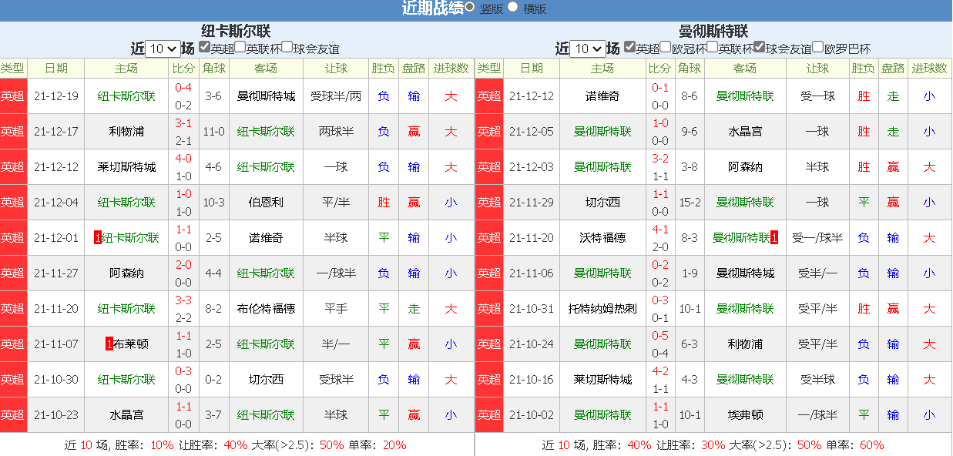Click the 纽卡斯尔联 team heading

(236, 31)
